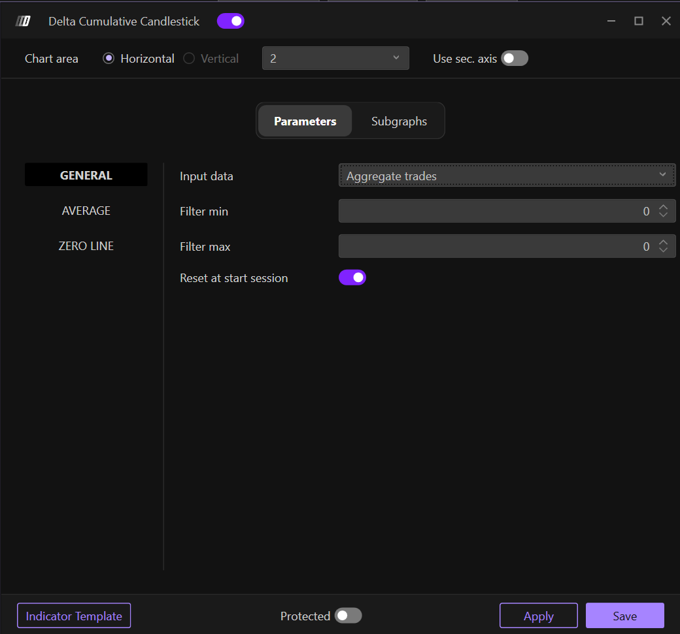Disable Reset at start session toggle

point(352,277)
